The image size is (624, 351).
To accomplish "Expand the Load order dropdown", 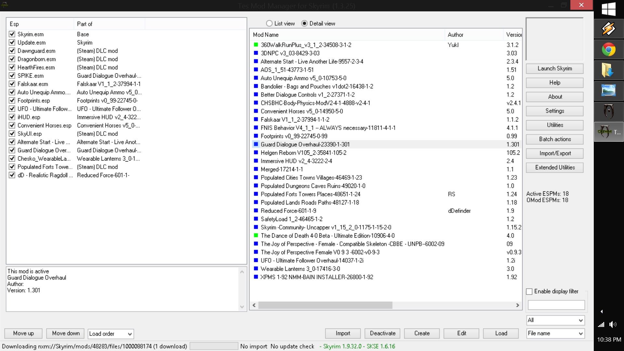I will pos(129,333).
